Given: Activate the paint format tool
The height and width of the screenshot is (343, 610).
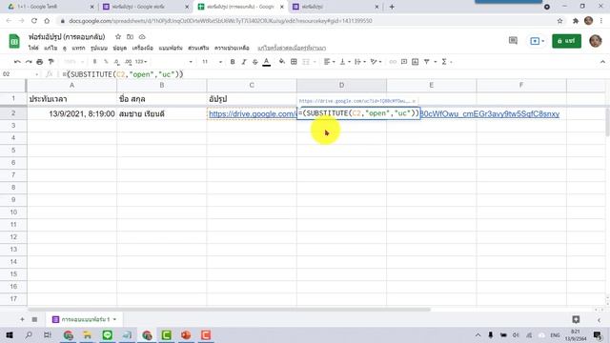Looking at the screenshot, I should pos(51,62).
